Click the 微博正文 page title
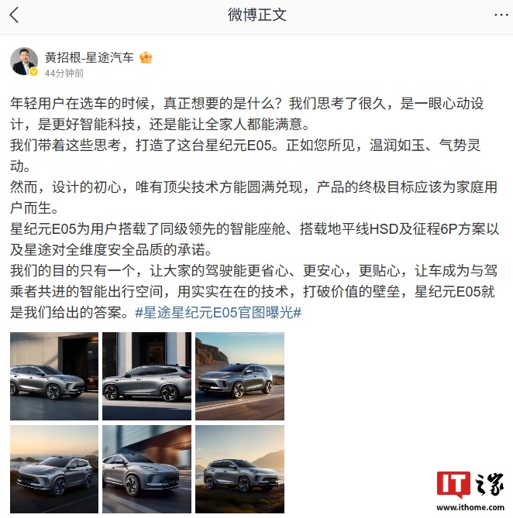The height and width of the screenshot is (518, 513). click(x=256, y=15)
